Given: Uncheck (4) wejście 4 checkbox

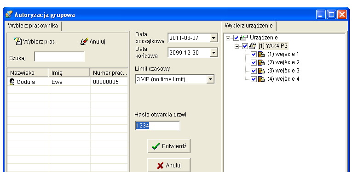Looking at the screenshot, I should (x=254, y=79).
